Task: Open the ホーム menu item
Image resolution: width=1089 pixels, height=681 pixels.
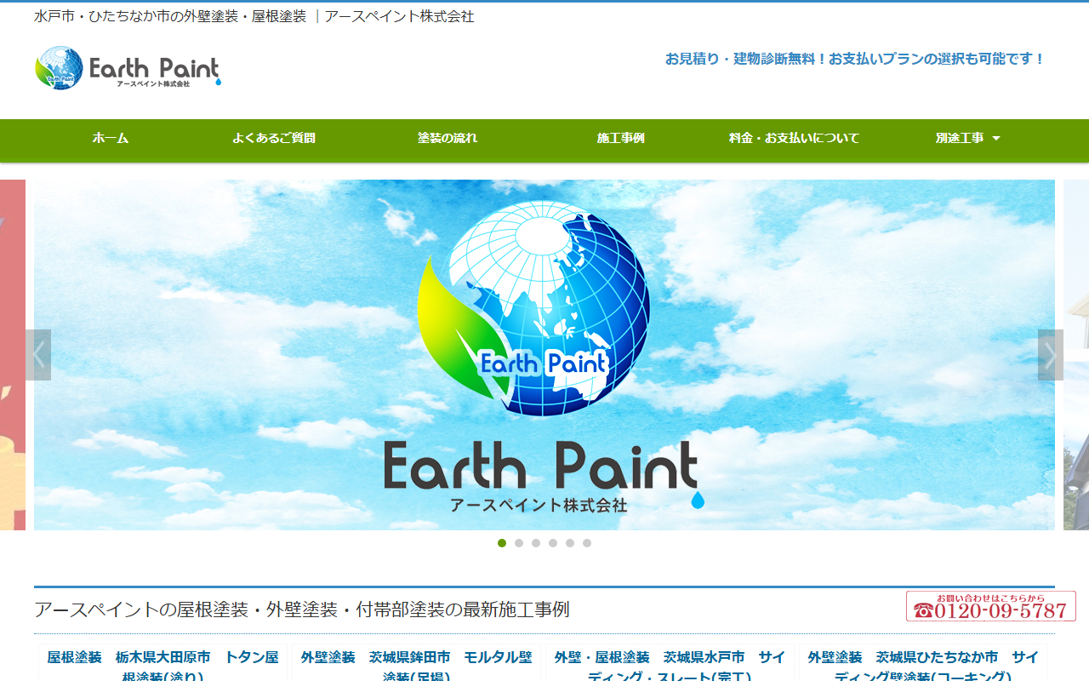Action: point(111,138)
